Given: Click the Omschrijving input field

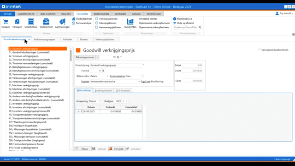Looking at the screenshot, I should click(x=116, y=65).
